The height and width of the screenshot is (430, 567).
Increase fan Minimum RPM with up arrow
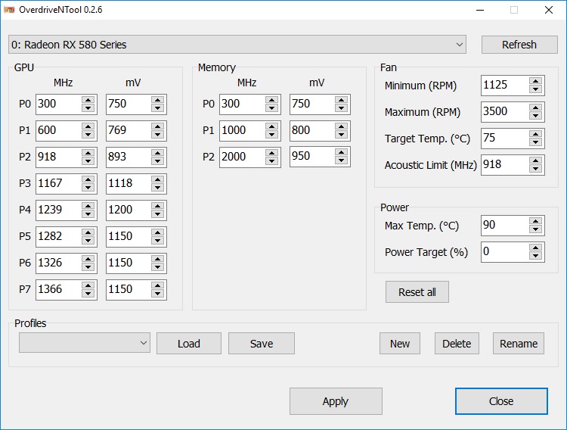point(535,81)
